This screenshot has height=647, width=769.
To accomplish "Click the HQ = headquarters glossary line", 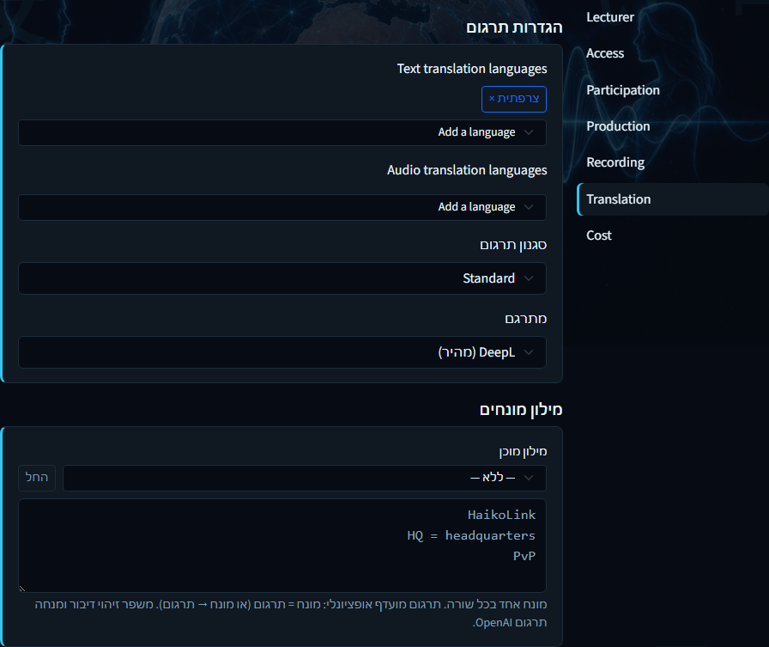I will tap(471, 535).
